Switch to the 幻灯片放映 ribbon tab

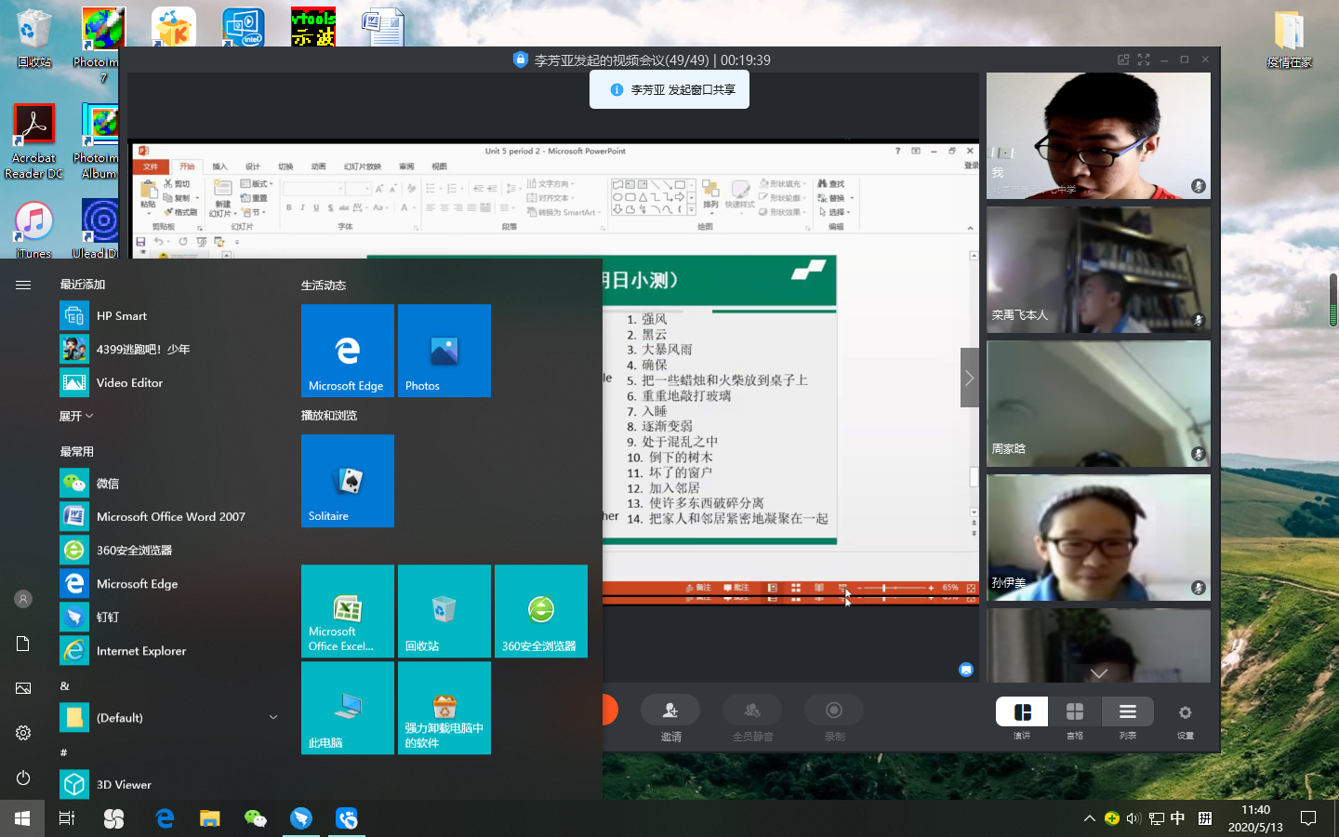coord(363,166)
